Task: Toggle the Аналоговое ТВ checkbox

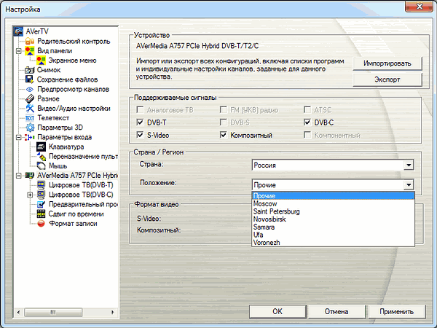Action: pos(140,109)
